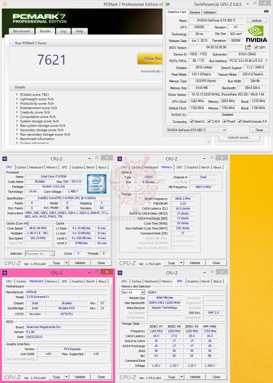The image size is (273, 383).
Task: Click the Core Speed value 4810.56 MHz
Action: [x=38, y=228]
